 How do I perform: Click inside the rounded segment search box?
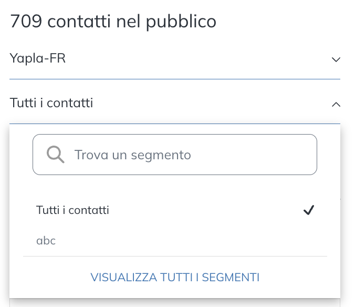[x=175, y=155]
